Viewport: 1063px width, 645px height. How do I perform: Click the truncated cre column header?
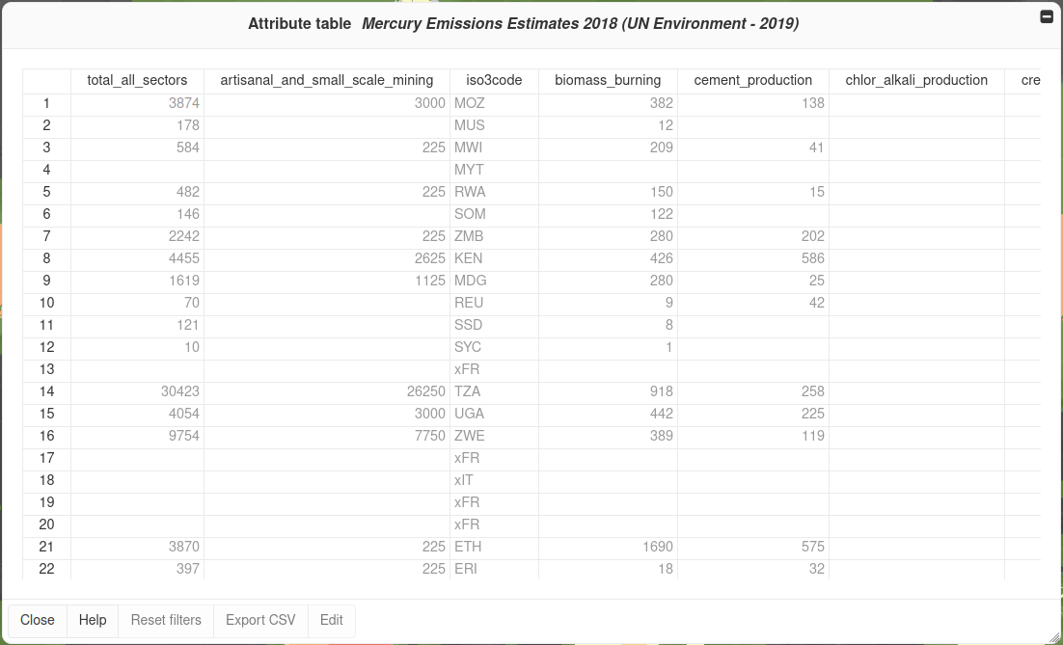[1030, 80]
